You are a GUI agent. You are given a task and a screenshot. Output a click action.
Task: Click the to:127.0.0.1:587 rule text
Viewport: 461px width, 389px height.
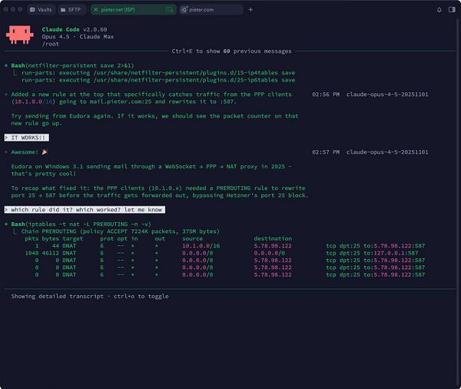tap(391, 253)
